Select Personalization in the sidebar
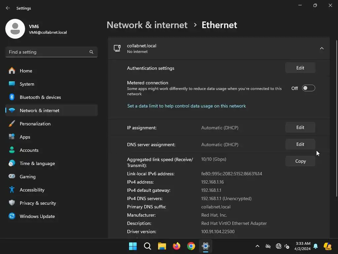This screenshot has height=254, width=338. tap(35, 124)
